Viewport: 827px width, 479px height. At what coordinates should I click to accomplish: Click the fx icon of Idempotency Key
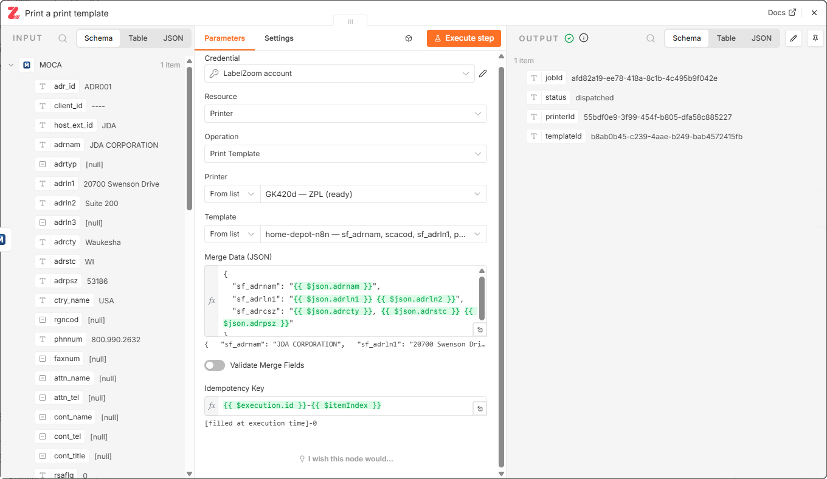[x=212, y=406]
